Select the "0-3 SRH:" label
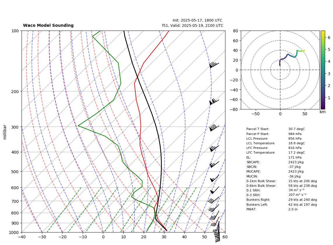Image resolution: width=333 pixels, height=245 pixels. 253,195
